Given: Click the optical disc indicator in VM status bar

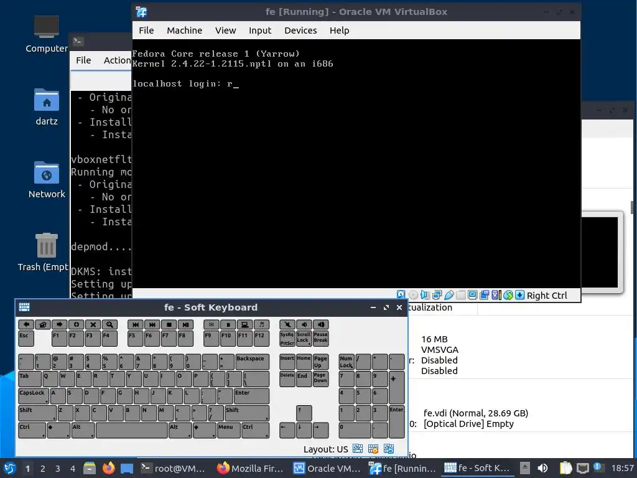Looking at the screenshot, I should (x=413, y=294).
